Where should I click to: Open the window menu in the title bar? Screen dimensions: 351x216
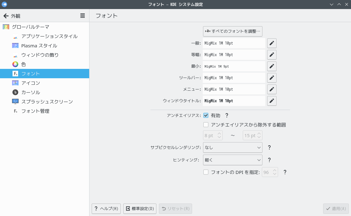tap(4, 4)
